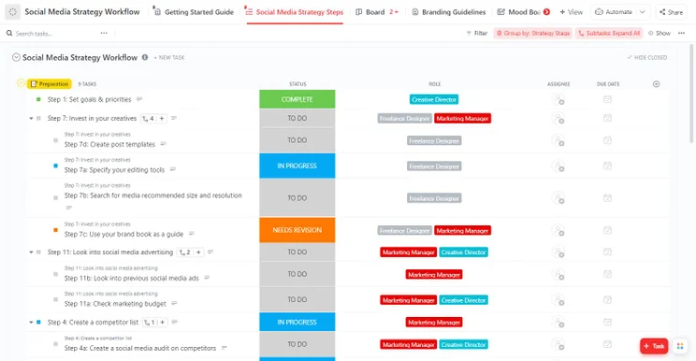Change Group by: Strategy Stage setting
696x361 pixels.
click(x=533, y=34)
